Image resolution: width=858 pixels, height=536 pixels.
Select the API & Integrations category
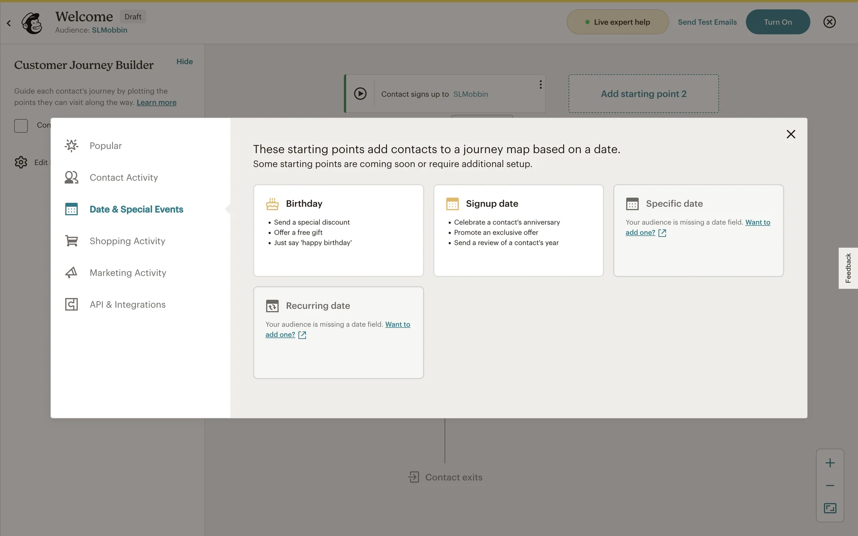click(127, 305)
